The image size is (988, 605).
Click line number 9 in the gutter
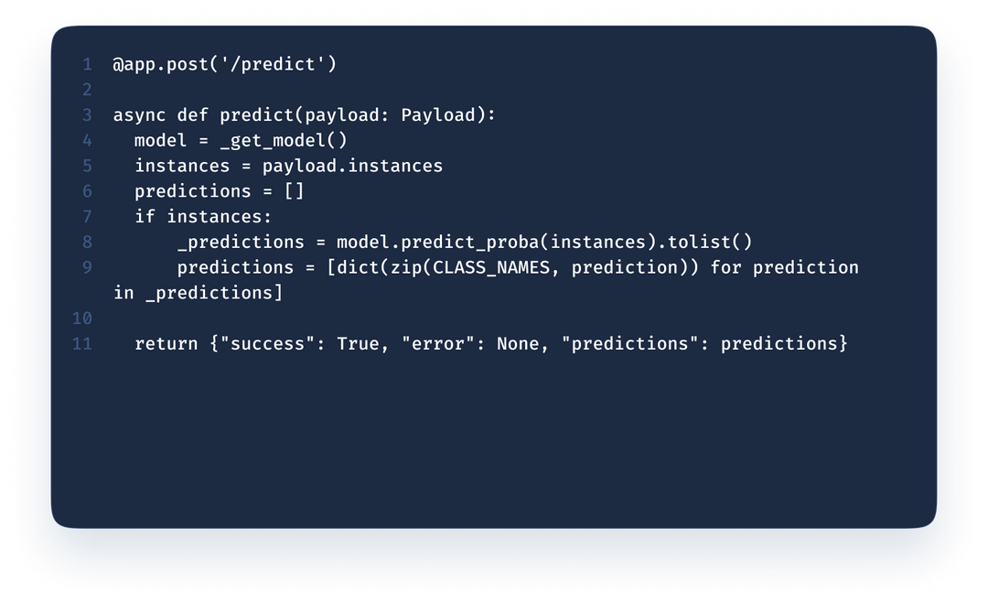pyautogui.click(x=87, y=267)
